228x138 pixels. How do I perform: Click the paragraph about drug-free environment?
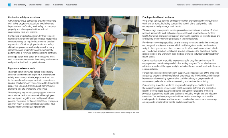click(180, 65)
